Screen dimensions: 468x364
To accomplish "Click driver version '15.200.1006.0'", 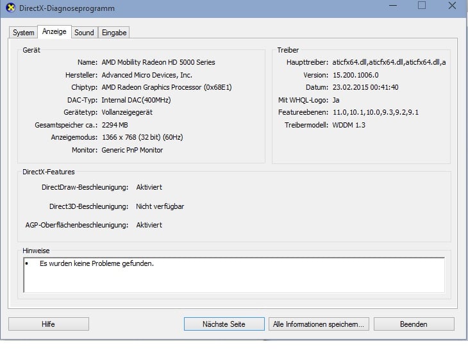I will (355, 75).
